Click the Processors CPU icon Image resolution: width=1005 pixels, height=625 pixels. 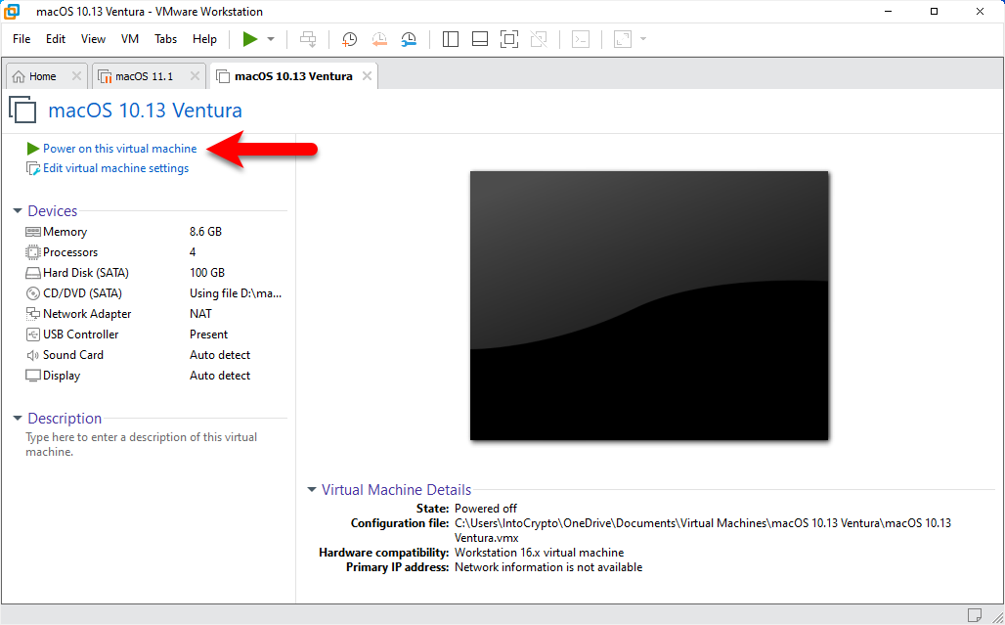point(32,252)
